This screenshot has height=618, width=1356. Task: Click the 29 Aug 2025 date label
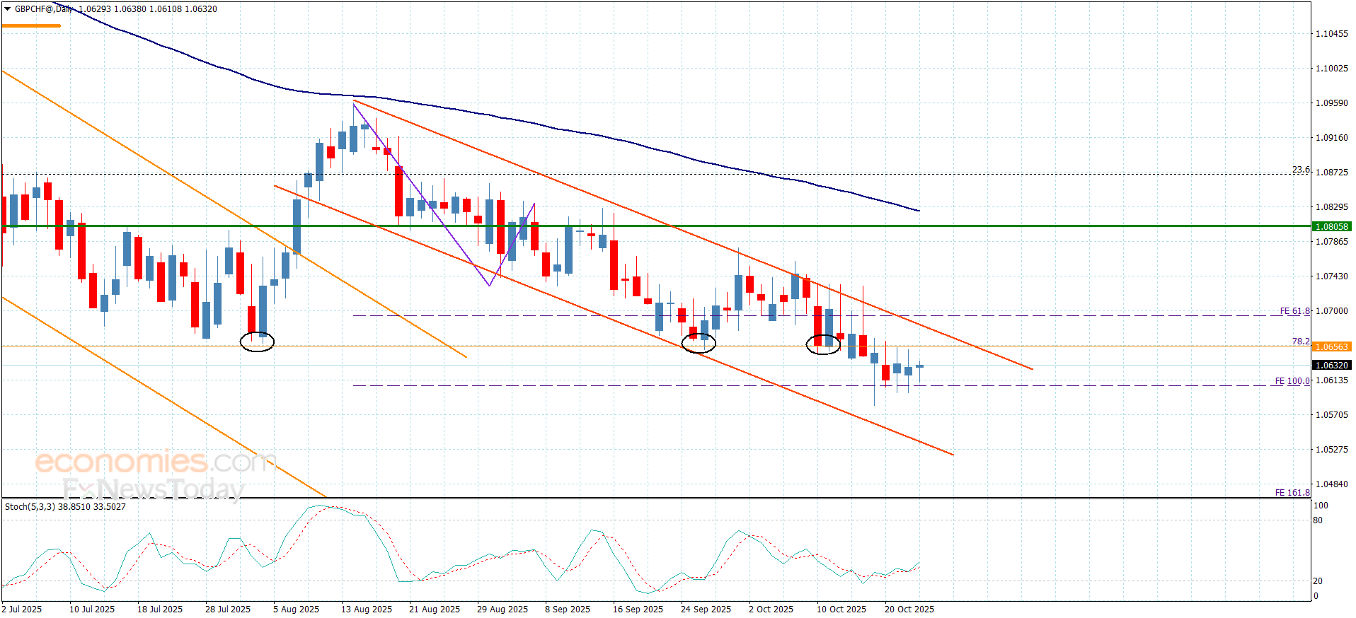[x=502, y=610]
